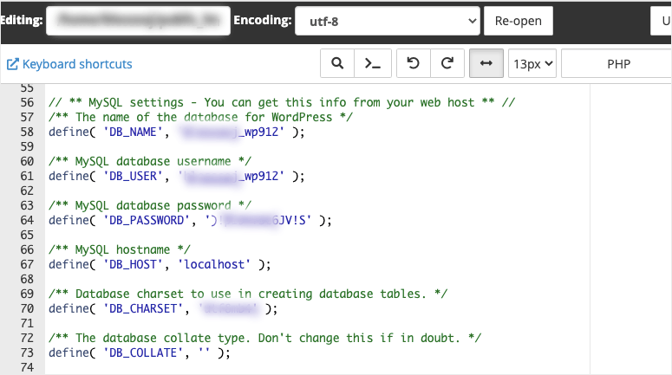Click line number 64 in the gutter
This screenshot has height=375, width=672.
27,220
